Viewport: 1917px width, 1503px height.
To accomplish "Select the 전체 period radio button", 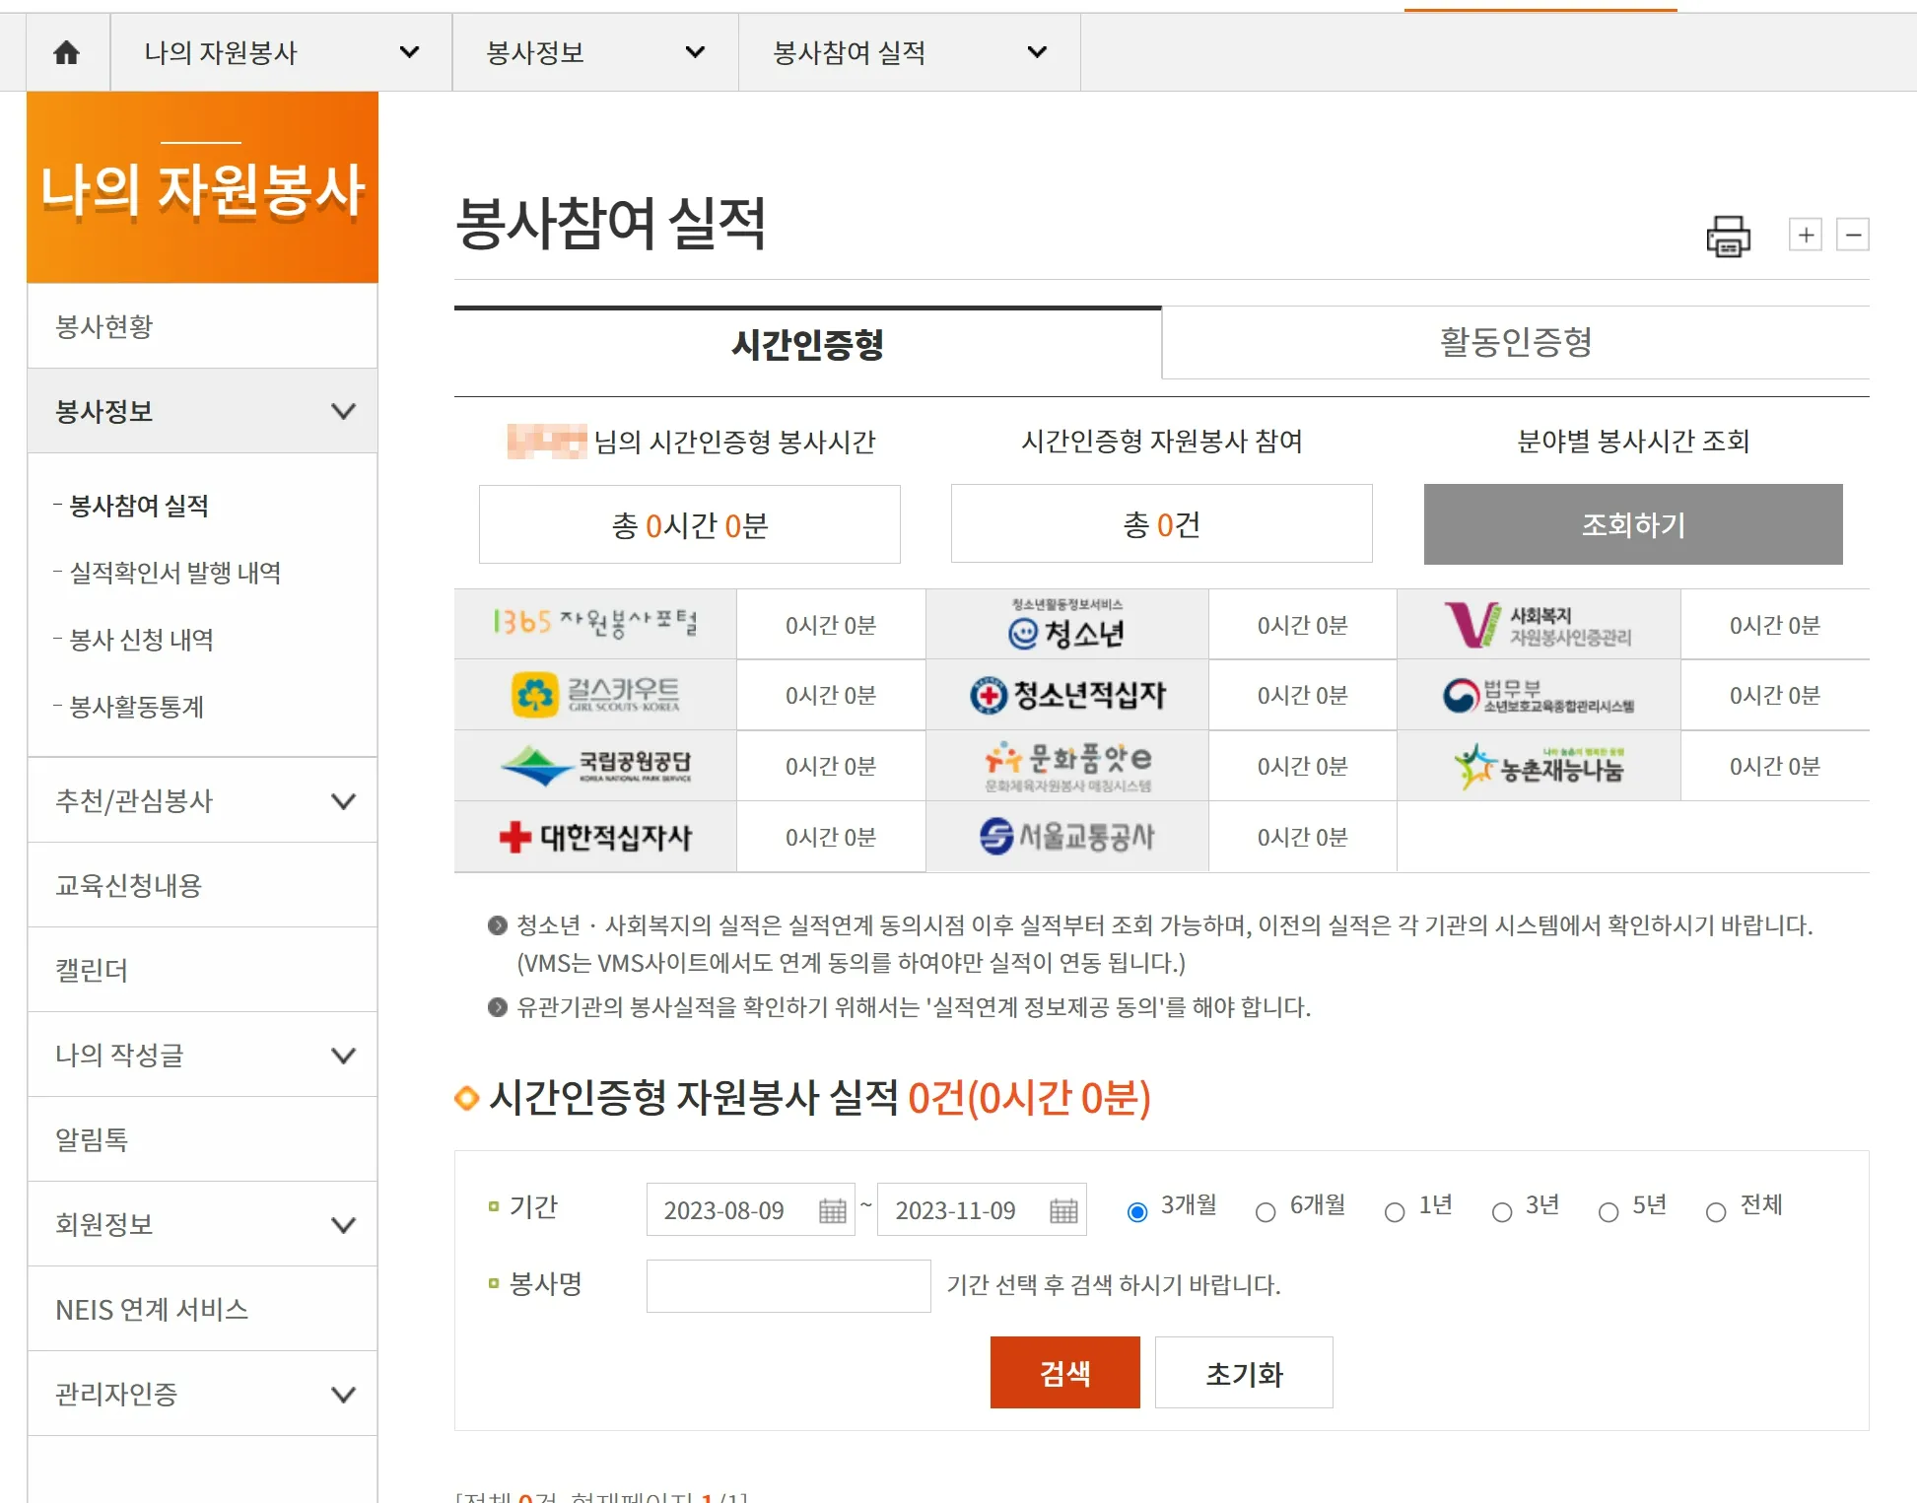I will pos(1716,1212).
